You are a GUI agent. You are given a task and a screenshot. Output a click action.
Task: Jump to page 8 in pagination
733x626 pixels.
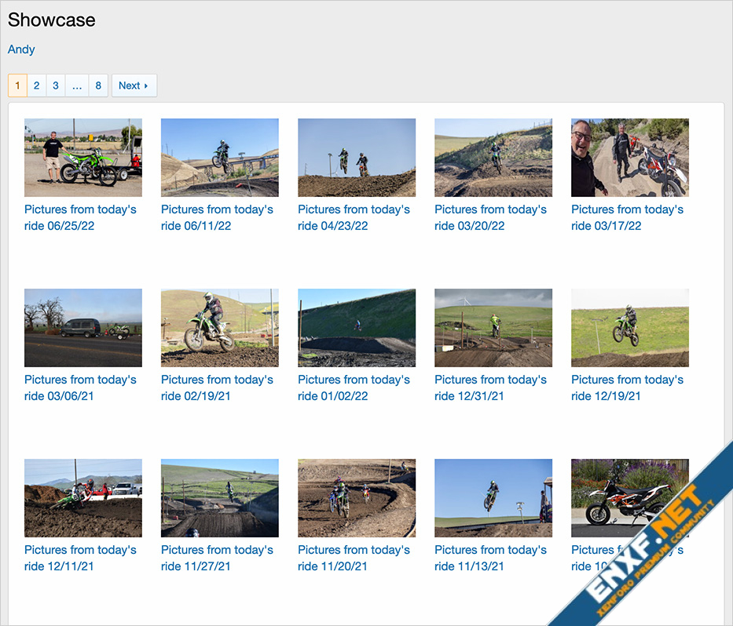(x=98, y=86)
